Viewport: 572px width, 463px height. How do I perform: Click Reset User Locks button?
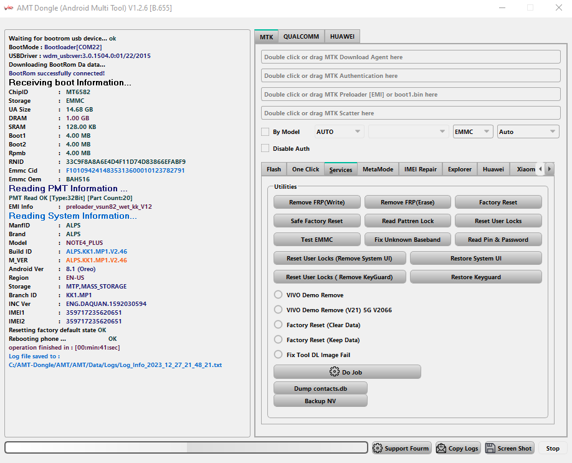click(x=498, y=221)
